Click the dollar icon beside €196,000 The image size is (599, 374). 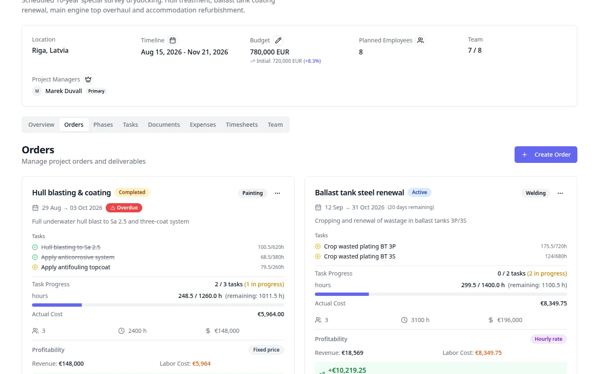[x=491, y=320]
